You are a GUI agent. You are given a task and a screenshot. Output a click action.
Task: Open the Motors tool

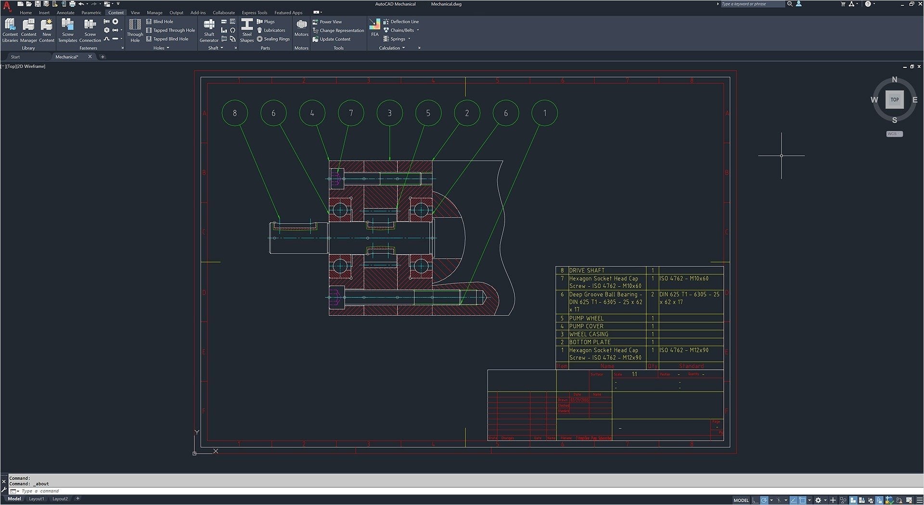(x=301, y=28)
